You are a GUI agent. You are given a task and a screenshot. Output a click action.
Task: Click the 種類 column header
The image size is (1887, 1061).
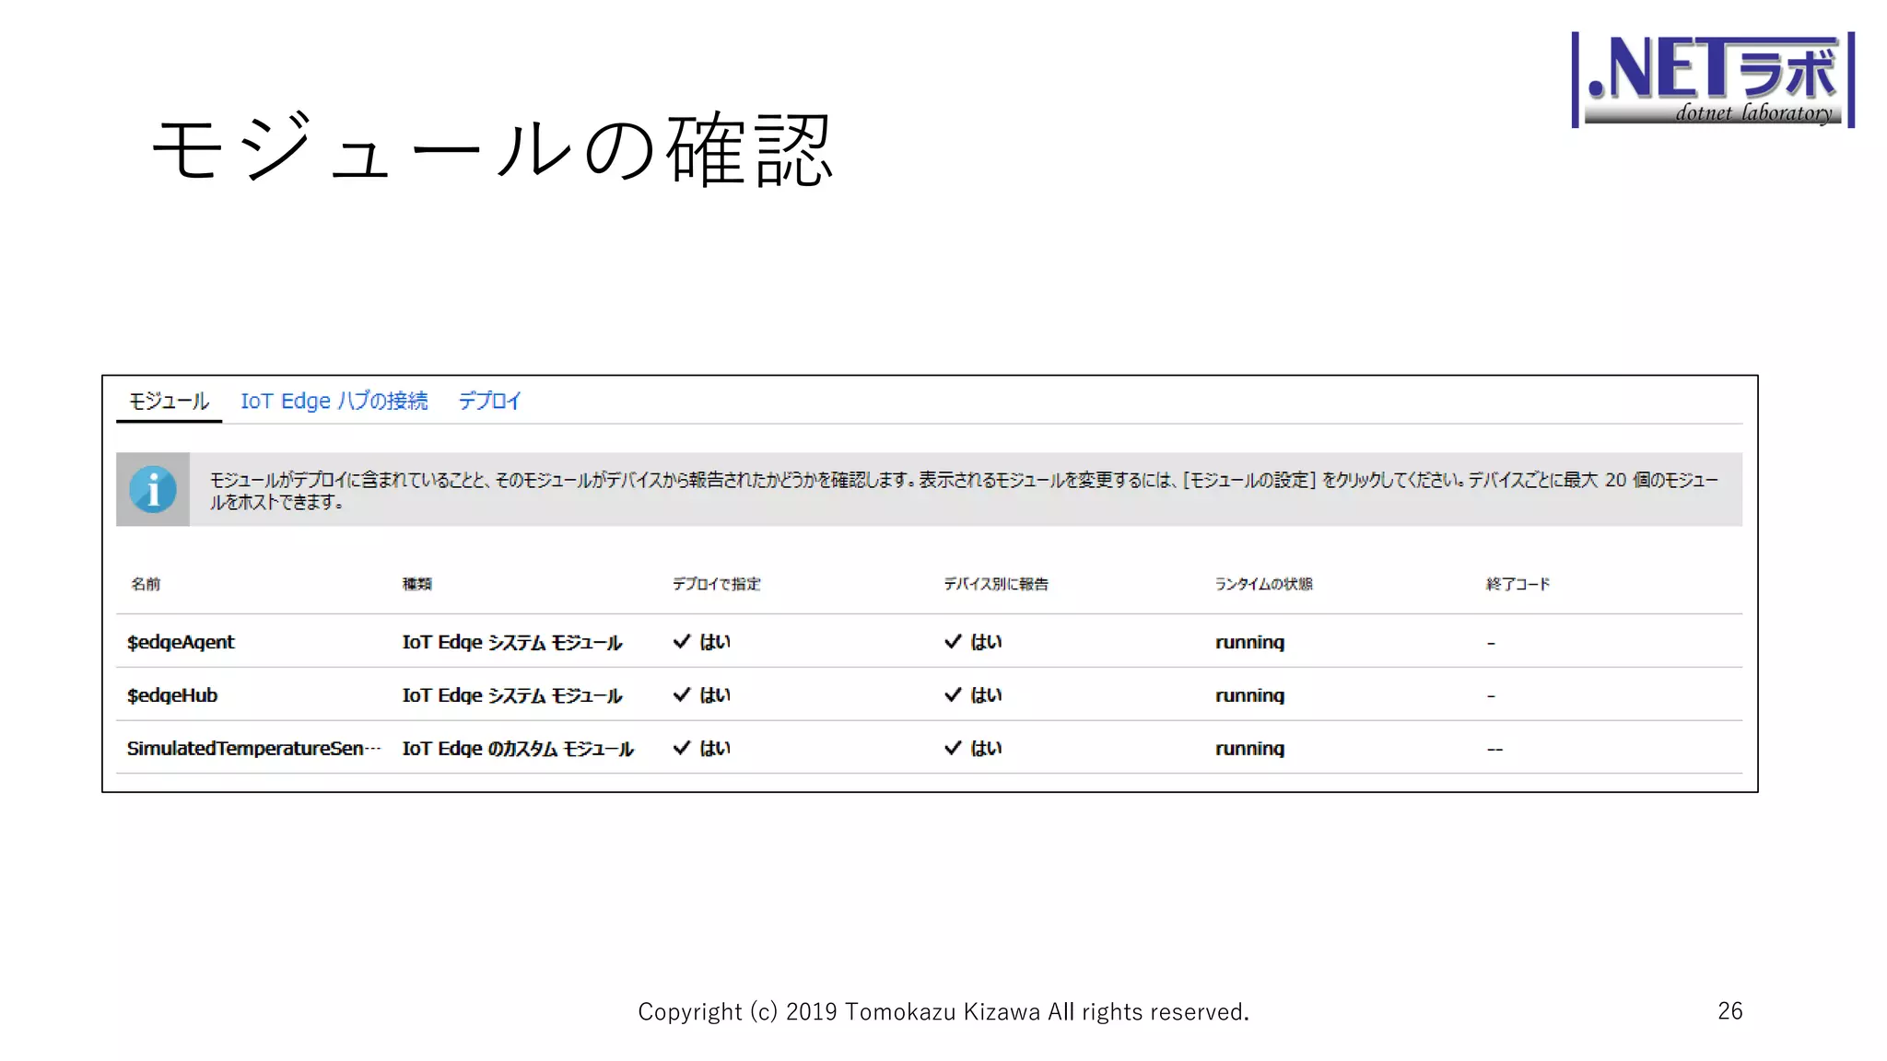[x=417, y=584]
